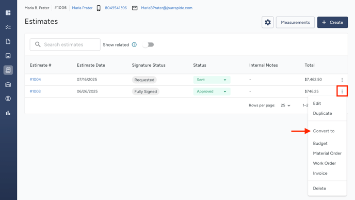The image size is (355, 200).
Task: Open the Rows per page dropdown
Action: [x=285, y=105]
